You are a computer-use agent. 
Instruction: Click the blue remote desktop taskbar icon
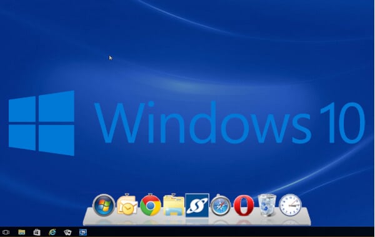pos(83,232)
